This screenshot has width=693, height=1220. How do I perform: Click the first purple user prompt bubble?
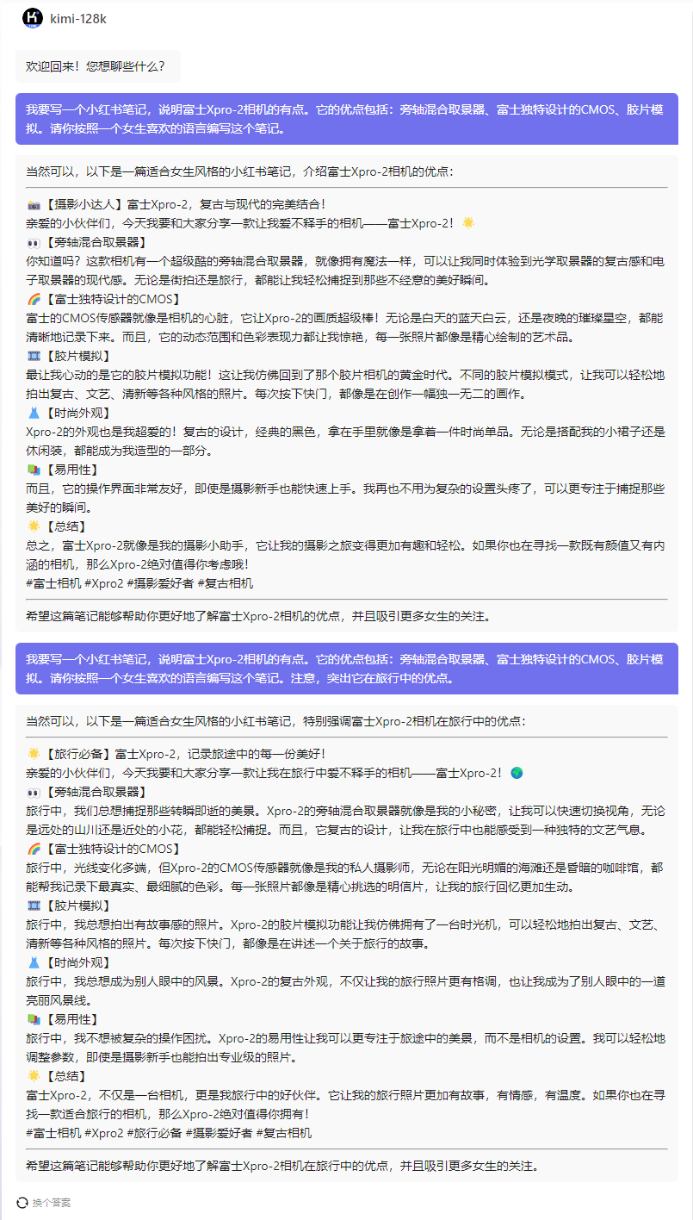[346, 119]
